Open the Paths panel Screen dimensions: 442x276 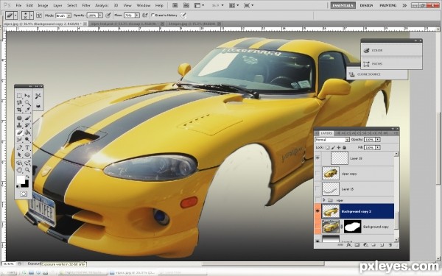click(x=392, y=64)
